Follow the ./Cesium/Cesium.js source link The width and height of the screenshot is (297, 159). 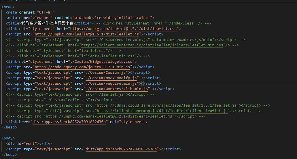point(106,73)
